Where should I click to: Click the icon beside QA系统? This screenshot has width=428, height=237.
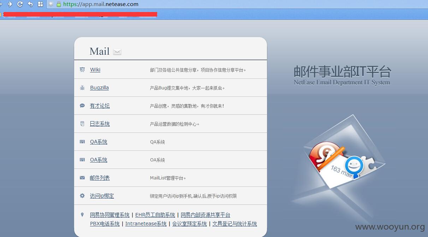[82, 142]
